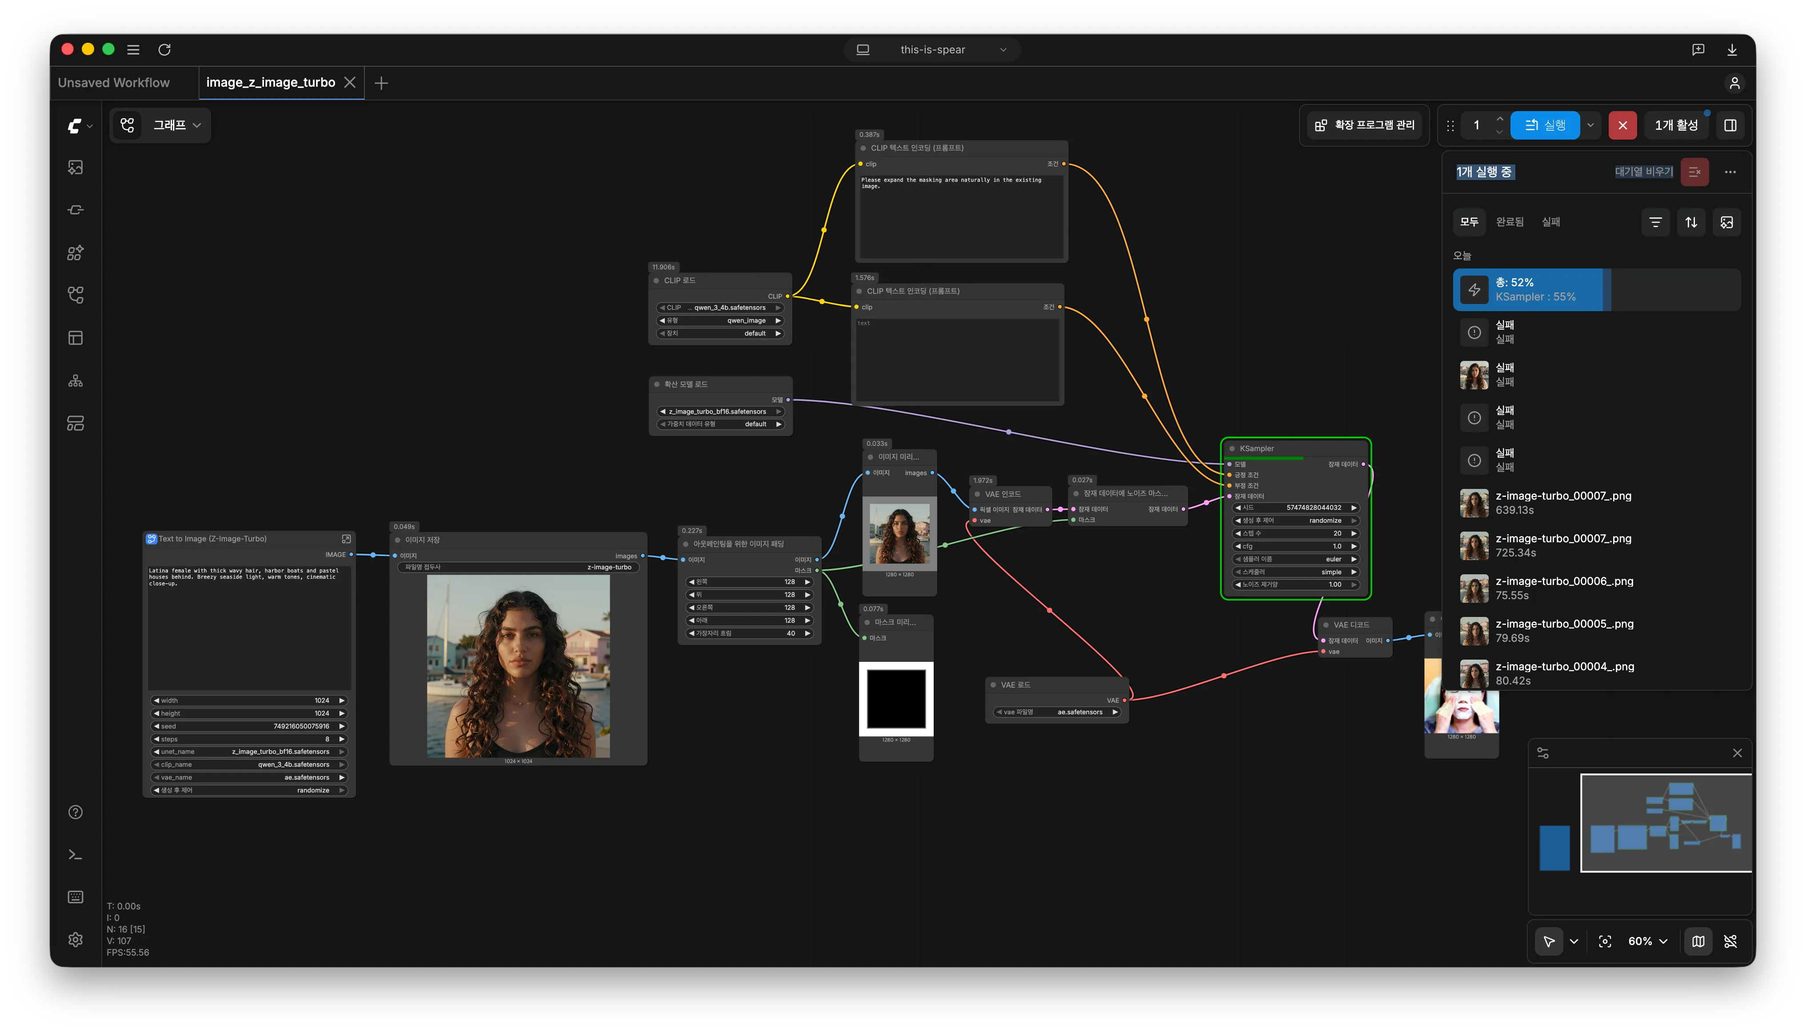Screen dimensions: 1806x1033
Task: Open the qwen_image type combo
Action: 720,320
